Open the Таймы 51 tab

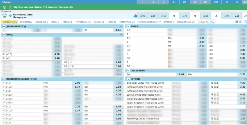click(99, 22)
